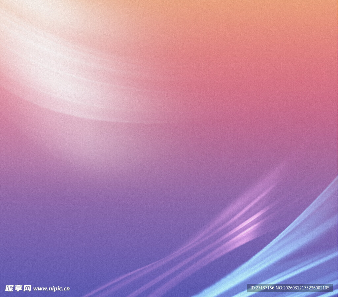This screenshot has height=297, width=338.
Task: Click the 昵享网 logo text
Action: point(18,288)
